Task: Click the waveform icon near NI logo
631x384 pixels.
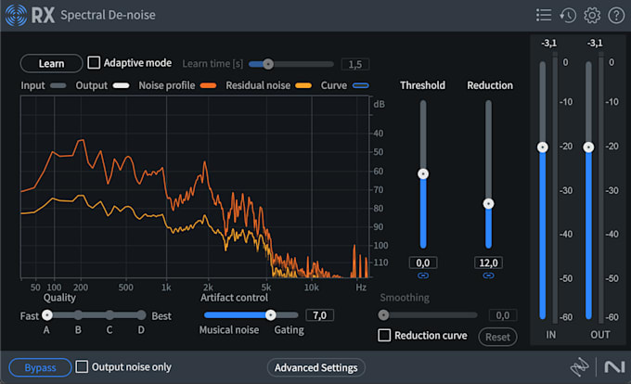Action: (x=580, y=367)
